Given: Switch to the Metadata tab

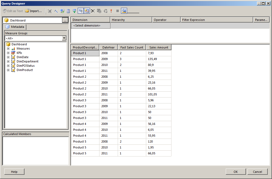Looking at the screenshot, I should click(14, 27).
